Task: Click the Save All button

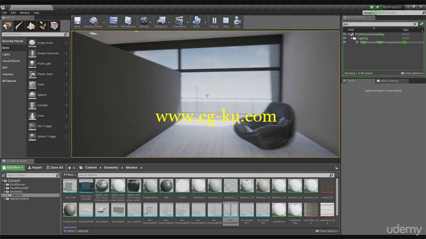Action: coord(55,168)
